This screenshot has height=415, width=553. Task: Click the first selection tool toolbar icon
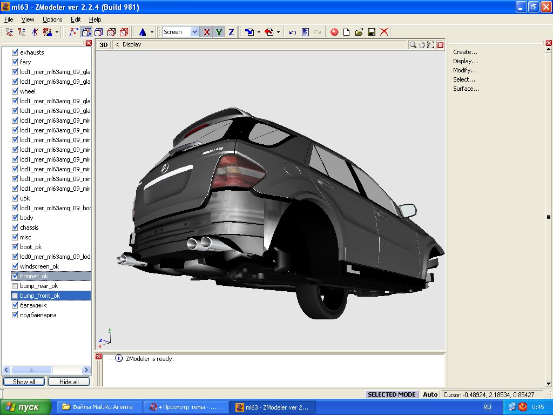coord(9,32)
